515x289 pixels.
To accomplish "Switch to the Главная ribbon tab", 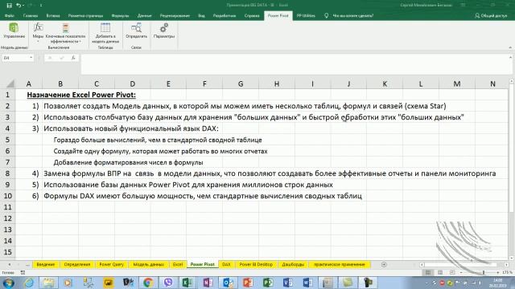I will 31,15.
